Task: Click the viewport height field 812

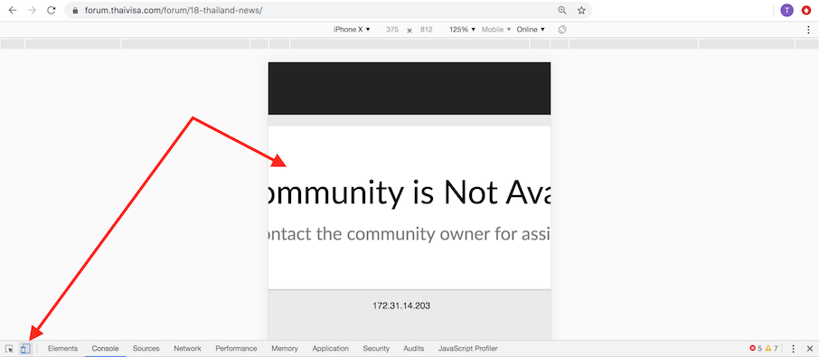Action: point(426,30)
